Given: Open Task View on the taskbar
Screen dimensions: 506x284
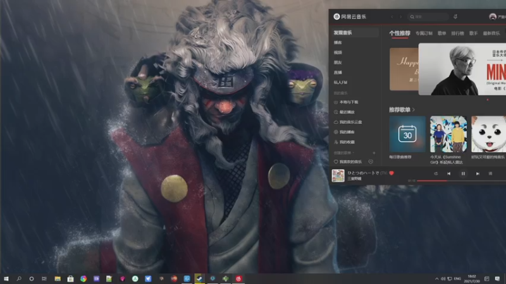Looking at the screenshot, I should (x=44, y=278).
